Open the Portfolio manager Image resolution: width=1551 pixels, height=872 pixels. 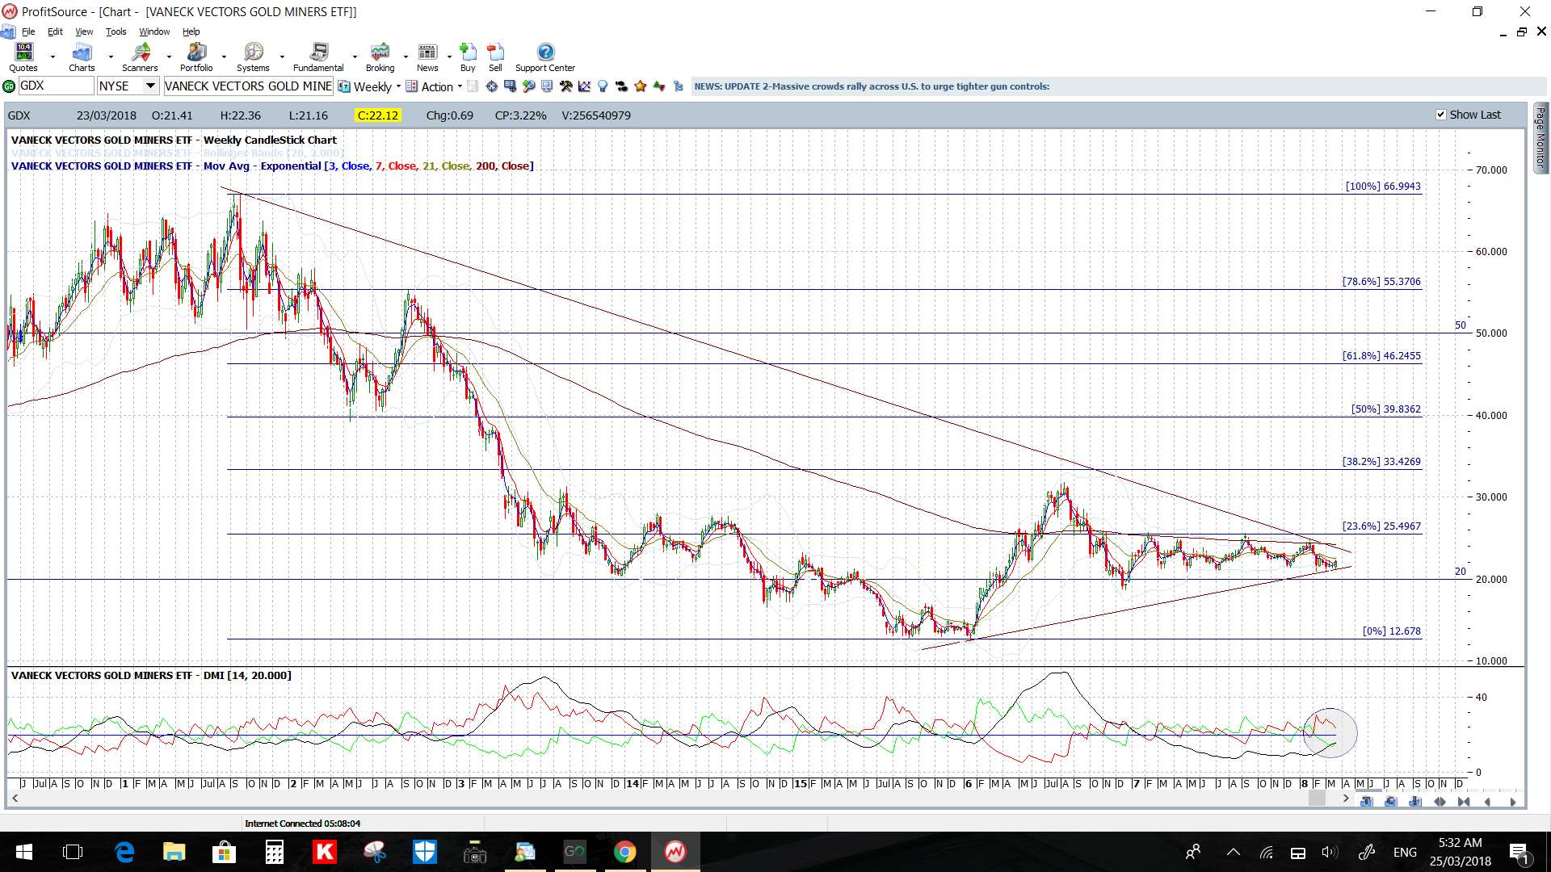[x=196, y=57]
